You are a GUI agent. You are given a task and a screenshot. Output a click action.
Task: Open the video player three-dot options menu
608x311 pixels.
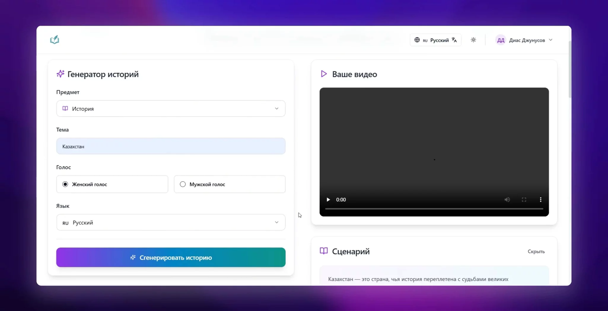[x=540, y=200]
